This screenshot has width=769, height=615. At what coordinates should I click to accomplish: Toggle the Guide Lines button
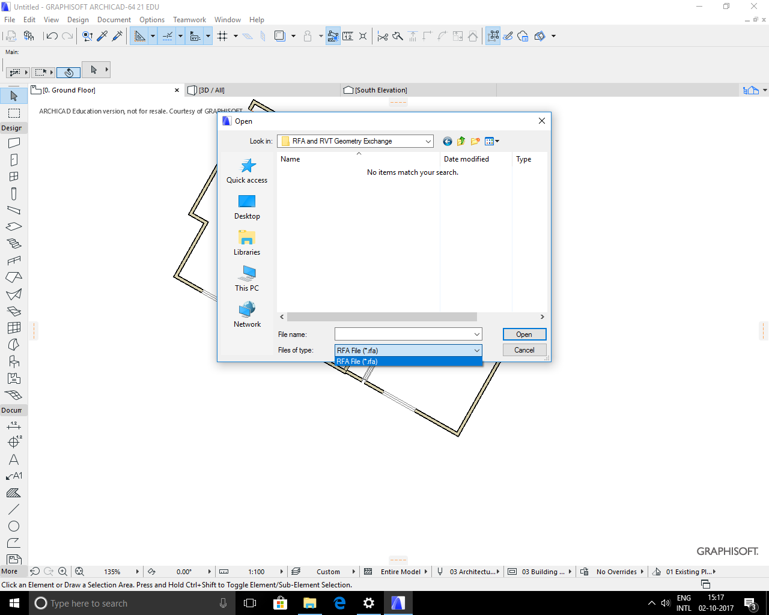(141, 35)
